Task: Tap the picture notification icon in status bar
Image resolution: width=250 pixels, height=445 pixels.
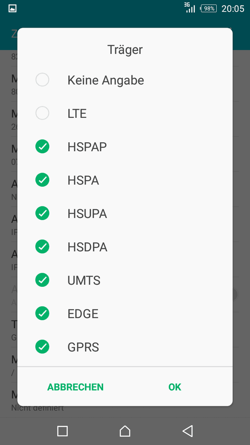Action: 12,9
